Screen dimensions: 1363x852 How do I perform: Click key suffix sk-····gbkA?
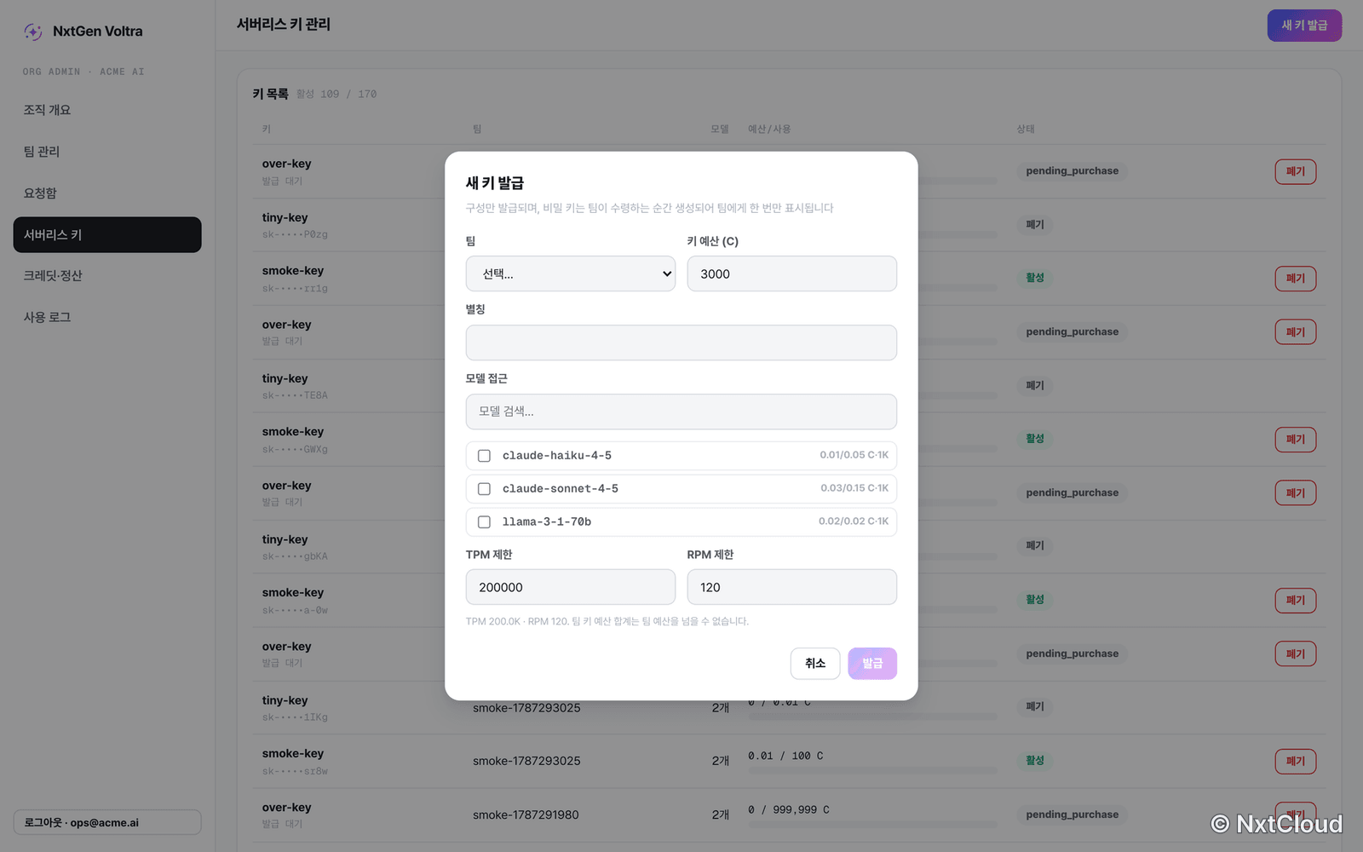click(295, 556)
